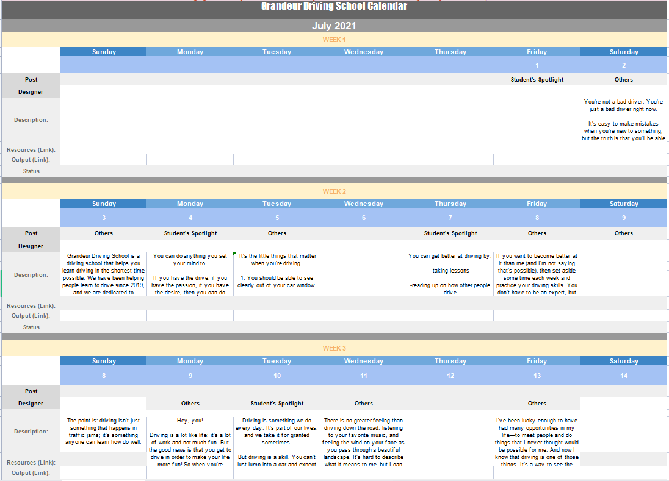Select Student's Spotlight post for Friday 1

537,80
